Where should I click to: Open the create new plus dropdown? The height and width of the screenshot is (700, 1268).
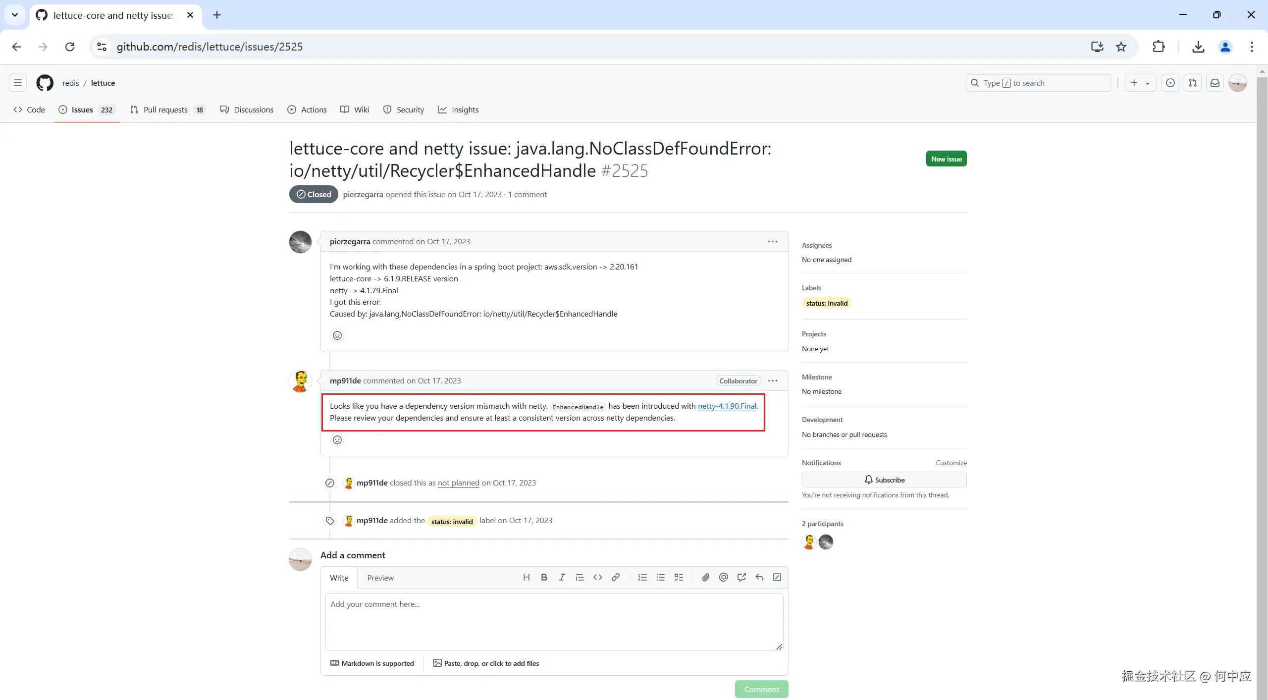click(x=1140, y=83)
